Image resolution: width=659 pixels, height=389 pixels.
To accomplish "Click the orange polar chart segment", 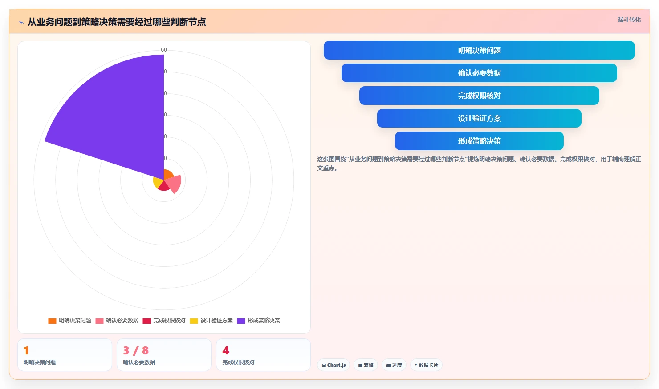I will pyautogui.click(x=168, y=175).
